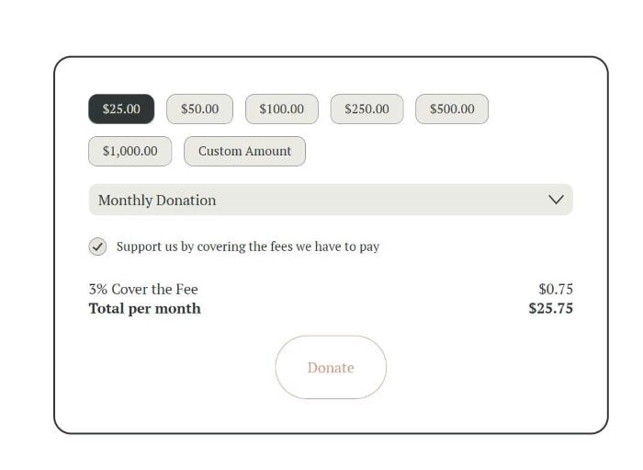Image resolution: width=643 pixels, height=470 pixels.
Task: Expand the donation frequency selector
Action: [x=331, y=200]
